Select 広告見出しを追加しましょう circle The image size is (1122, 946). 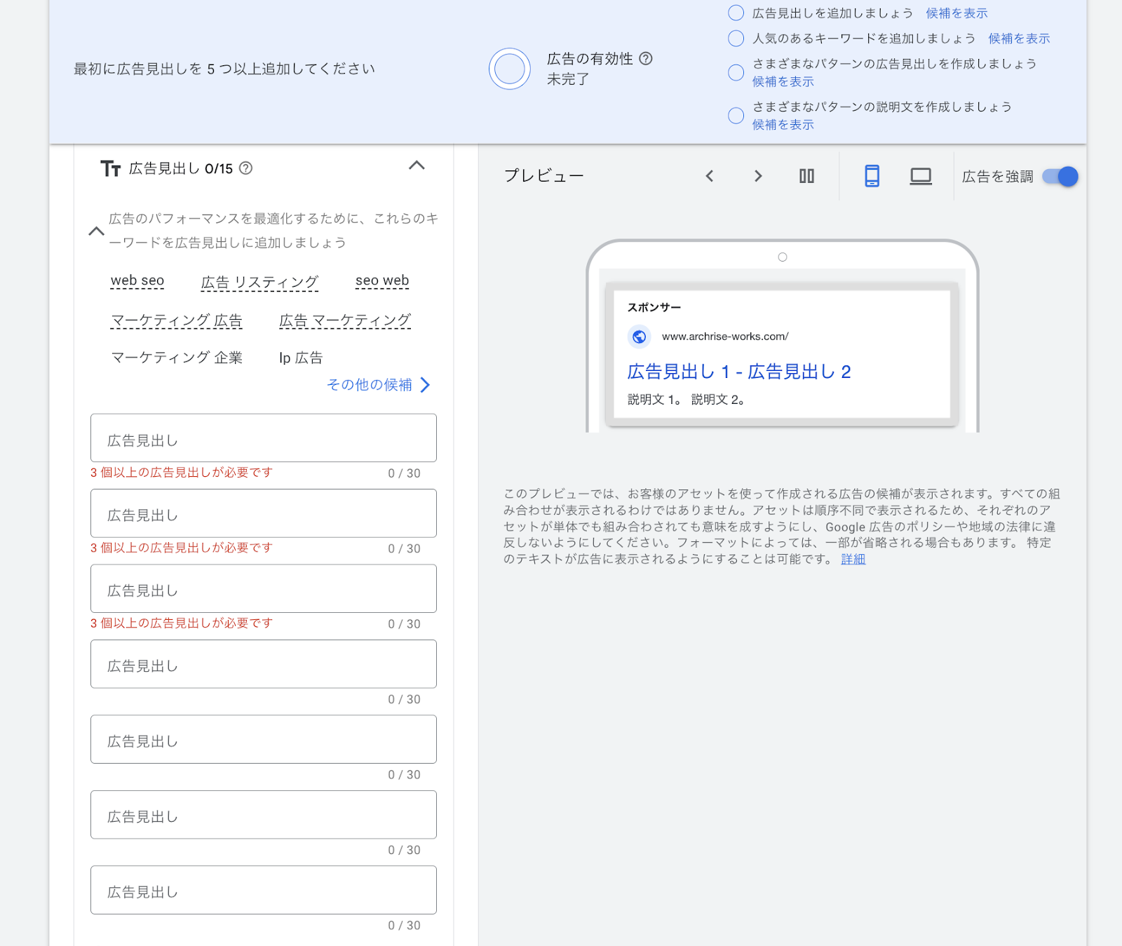point(736,13)
